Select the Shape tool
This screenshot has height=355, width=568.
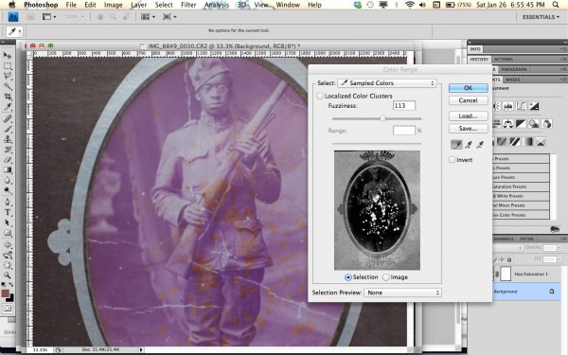(8, 233)
